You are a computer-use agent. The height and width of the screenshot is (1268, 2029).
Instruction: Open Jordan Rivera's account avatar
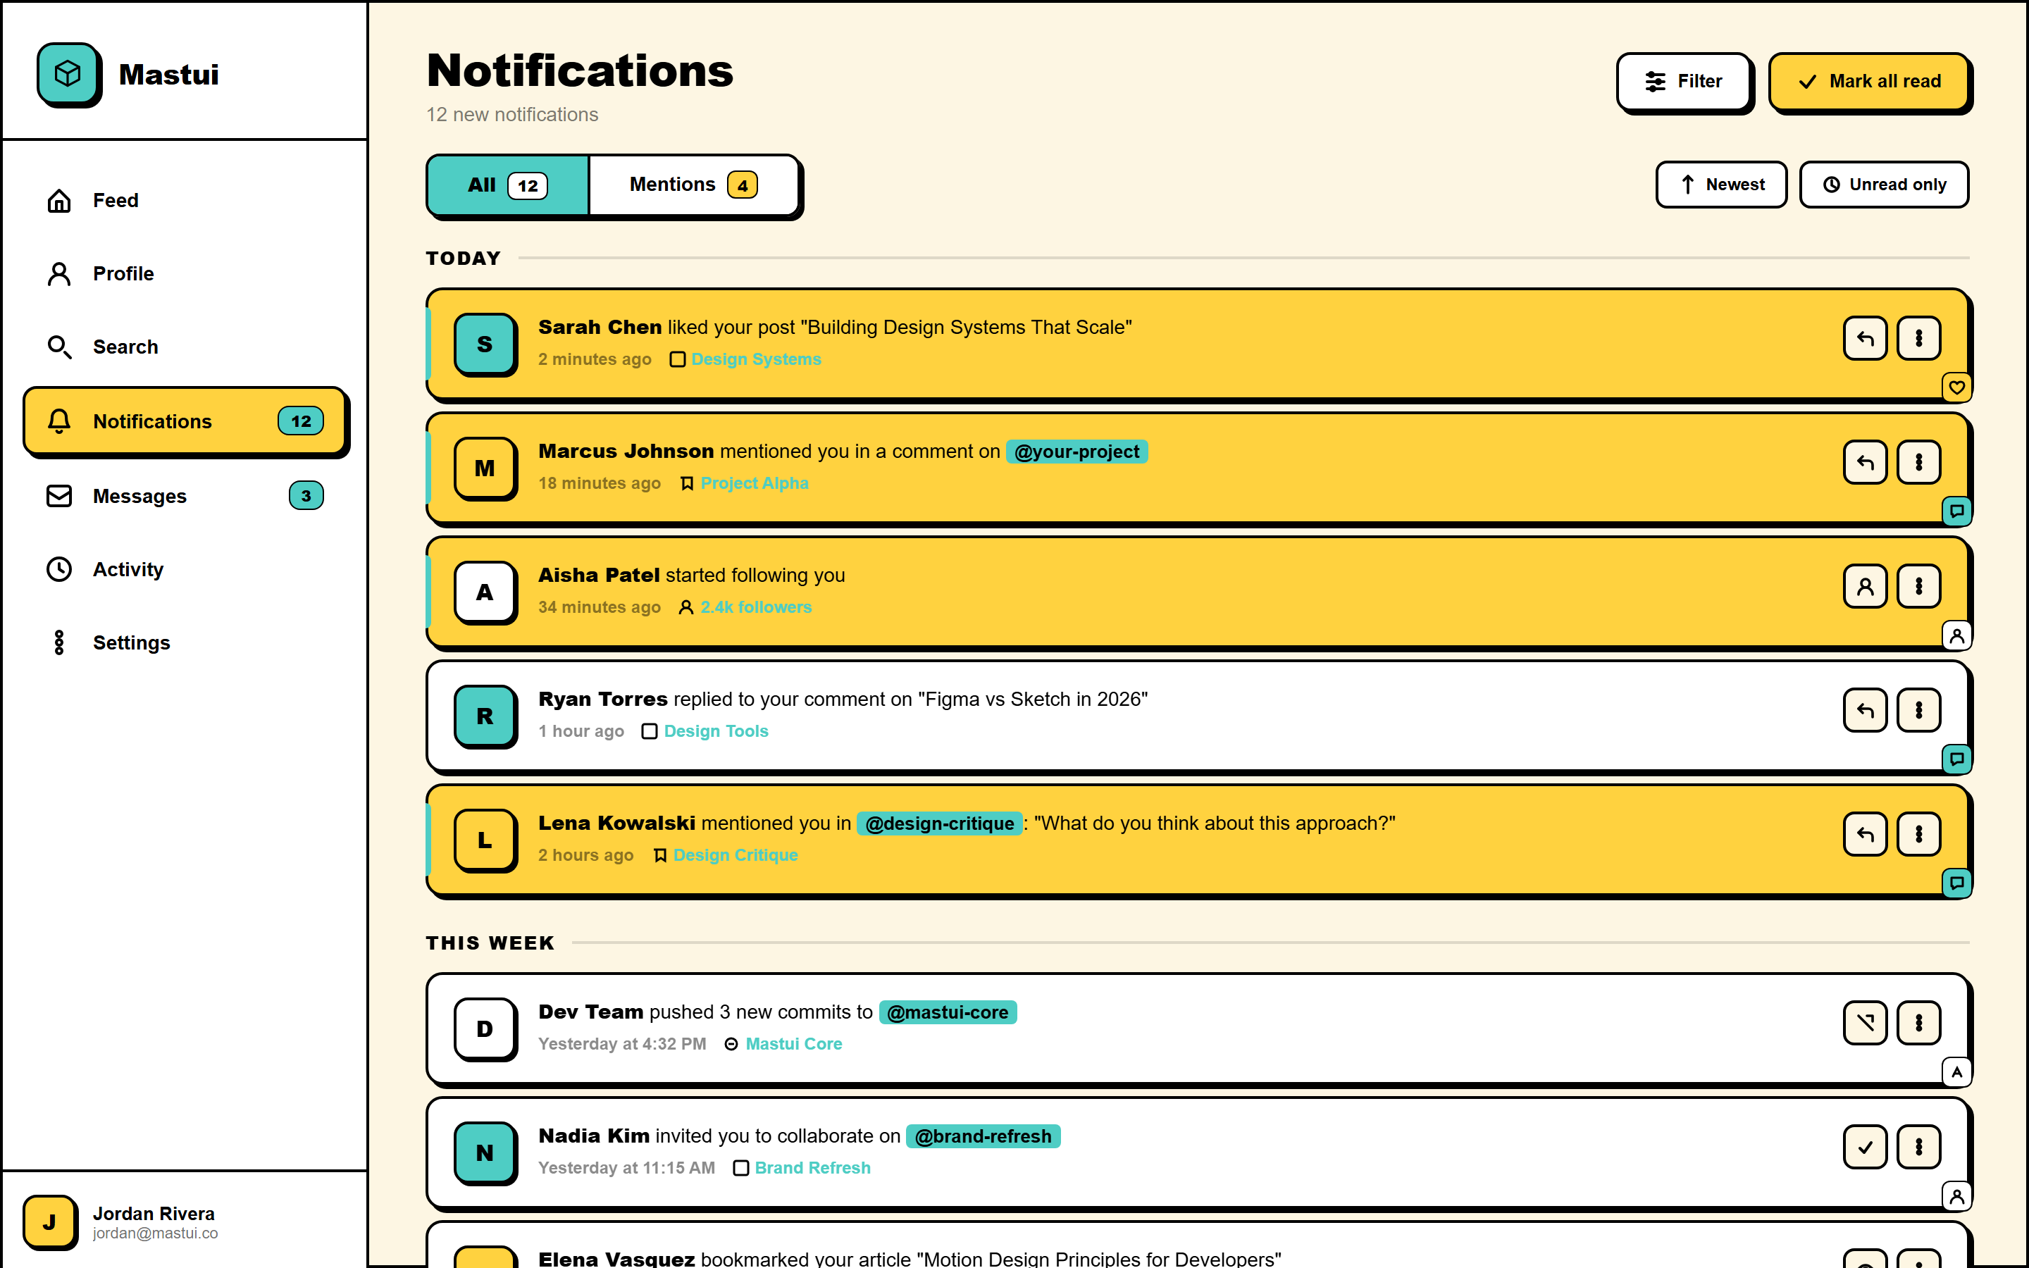point(49,1222)
